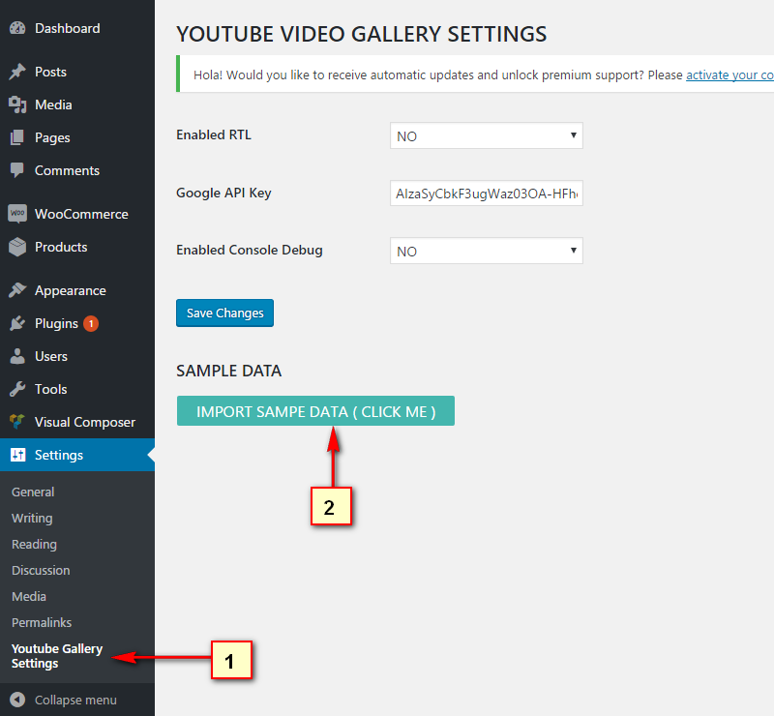The width and height of the screenshot is (774, 716).
Task: Click the Pages icon in sidebar
Action: coord(17,137)
